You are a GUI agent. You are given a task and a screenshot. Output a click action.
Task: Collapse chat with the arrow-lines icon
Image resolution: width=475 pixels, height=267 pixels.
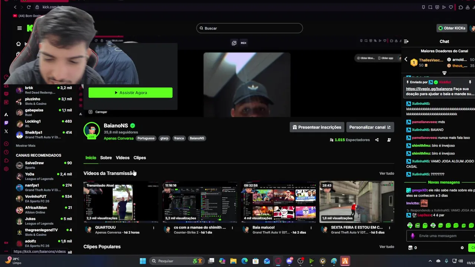coord(406,42)
